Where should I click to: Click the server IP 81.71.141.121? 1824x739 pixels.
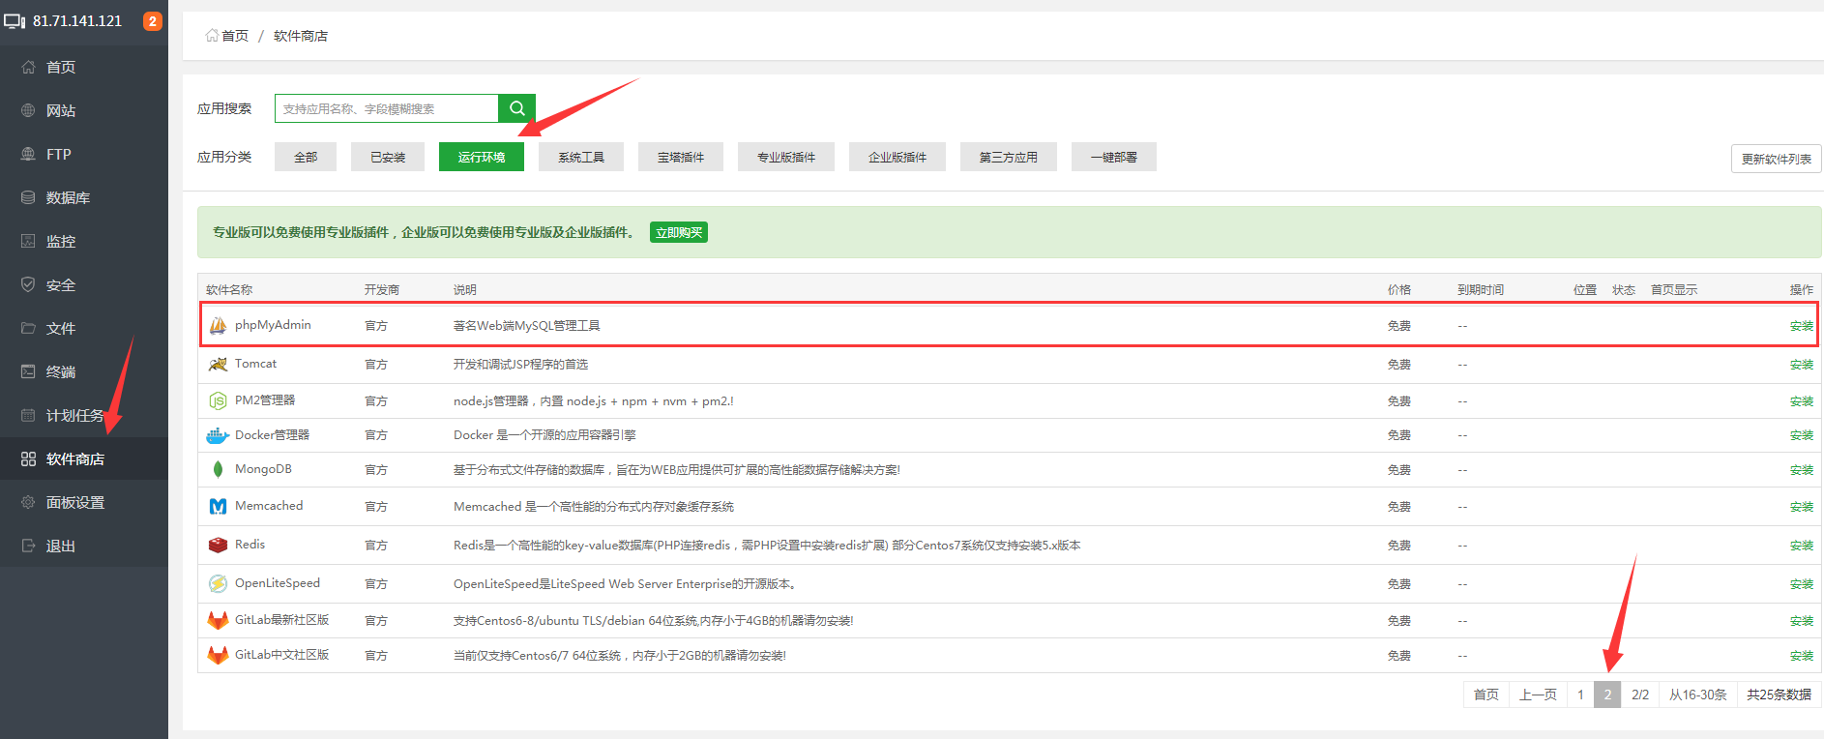coord(77,21)
